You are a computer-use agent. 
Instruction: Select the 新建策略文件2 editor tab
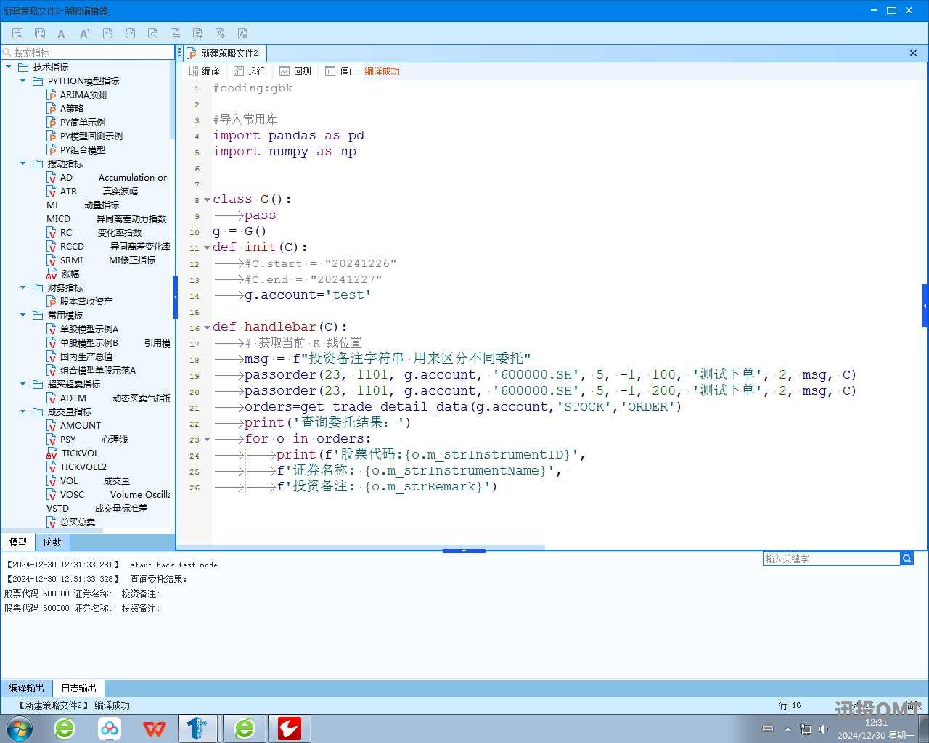click(x=224, y=53)
